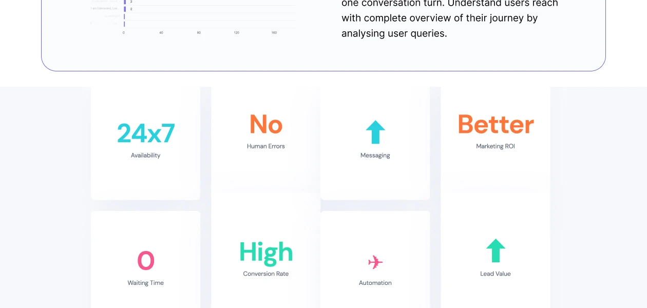The width and height of the screenshot is (647, 308).
Task: Click the Waiting Time label
Action: (x=146, y=283)
